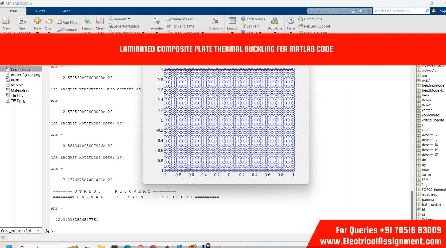Expand the Variable dropdown

119,19
